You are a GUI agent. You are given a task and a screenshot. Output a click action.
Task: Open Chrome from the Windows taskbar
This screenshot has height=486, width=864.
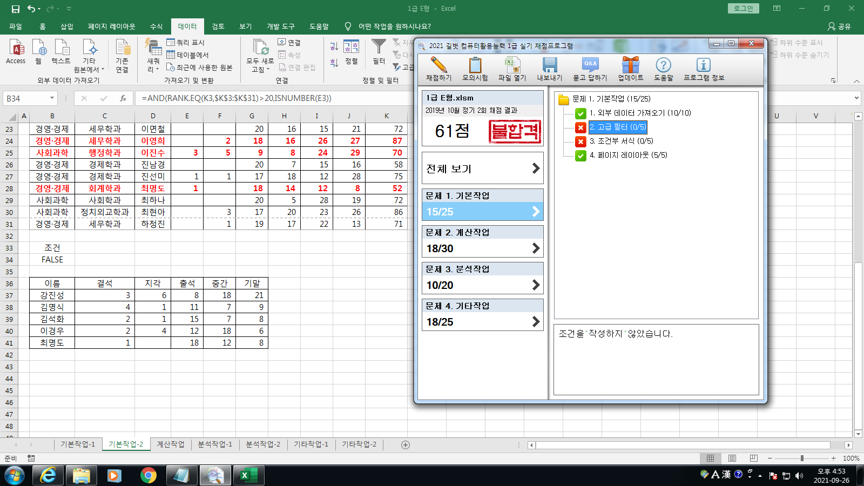148,475
